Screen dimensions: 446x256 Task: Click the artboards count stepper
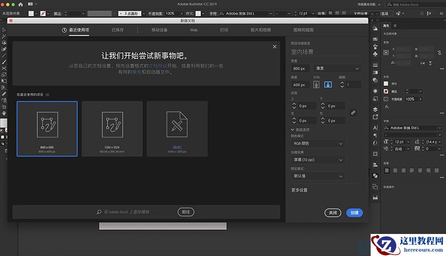coord(342,84)
